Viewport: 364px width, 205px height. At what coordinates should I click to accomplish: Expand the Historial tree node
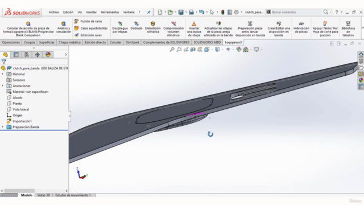(x=2, y=74)
